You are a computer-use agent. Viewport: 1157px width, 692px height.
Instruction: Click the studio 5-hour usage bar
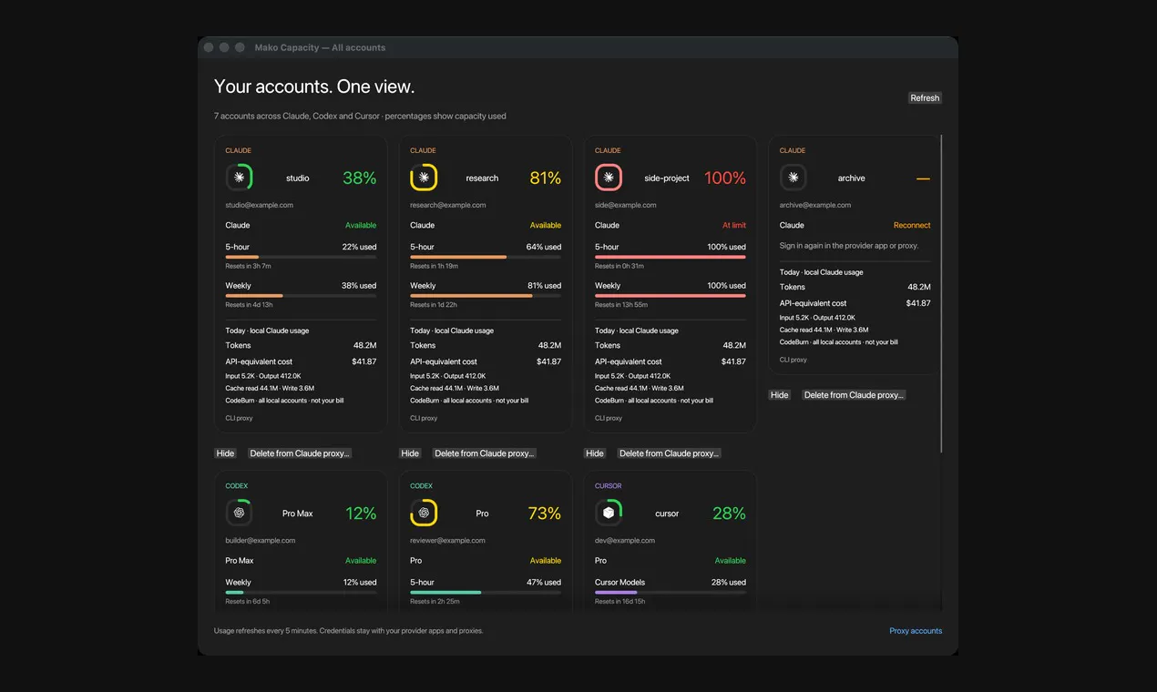[x=301, y=258]
